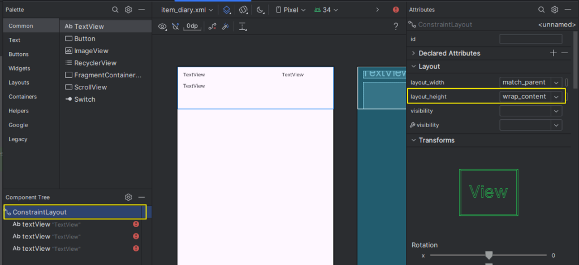Search in the Attributes panel

click(541, 10)
